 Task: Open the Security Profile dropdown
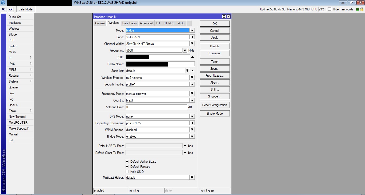click(192, 84)
